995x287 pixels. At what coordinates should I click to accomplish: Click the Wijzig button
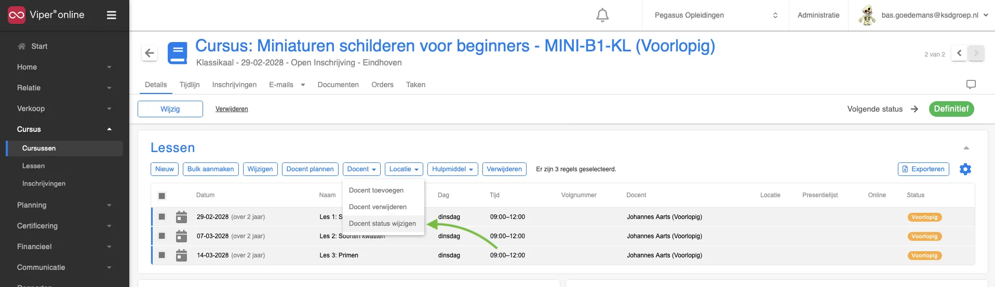coord(170,109)
